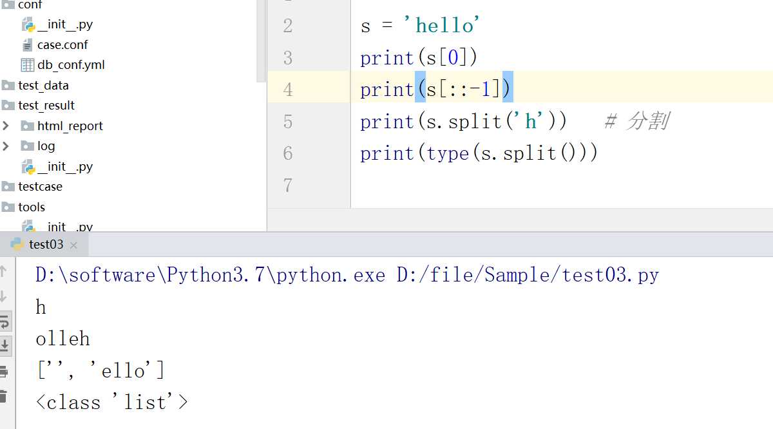
Task: Click the up arrow icon in the run toolbar
Action: [4, 271]
